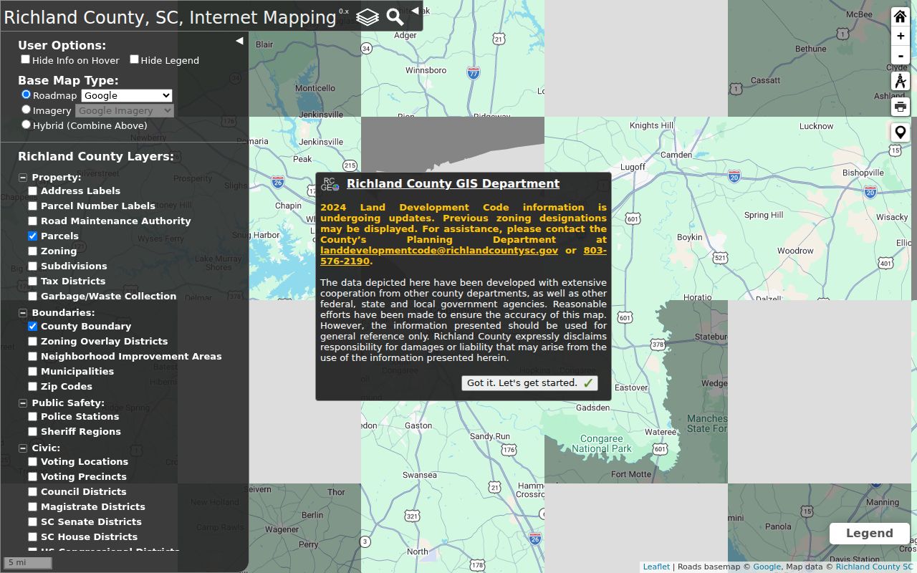This screenshot has height=573, width=917.
Task: Click the 803-576-2190 phone link
Action: 464,256
